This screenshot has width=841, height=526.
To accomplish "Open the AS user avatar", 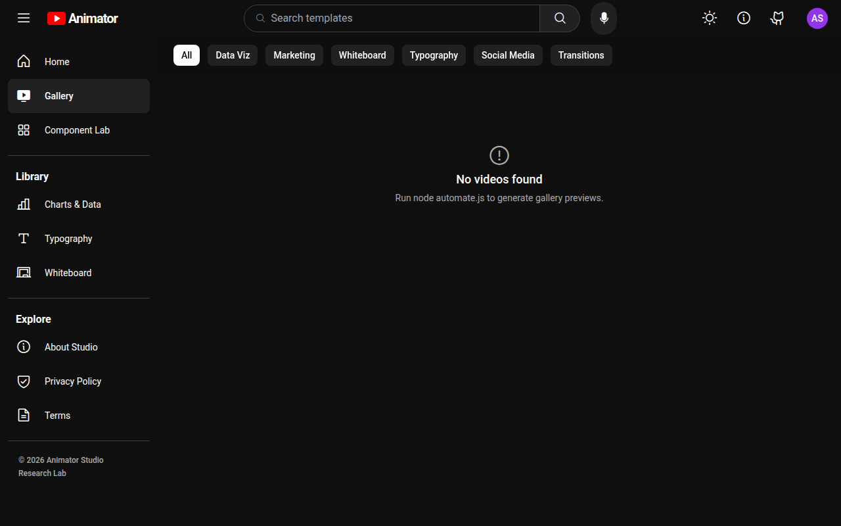I will (817, 18).
